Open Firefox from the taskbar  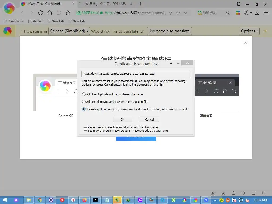pyautogui.click(x=84, y=200)
